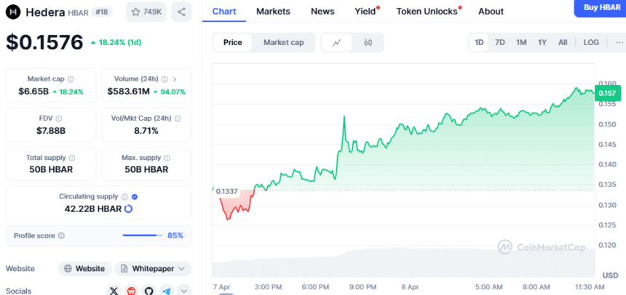Click the Profile score progress bar

(142, 235)
